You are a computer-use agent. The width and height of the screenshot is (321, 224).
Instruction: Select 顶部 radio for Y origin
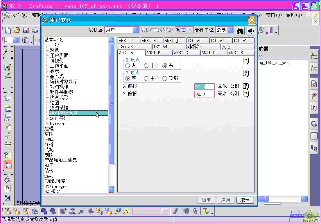click(165, 78)
